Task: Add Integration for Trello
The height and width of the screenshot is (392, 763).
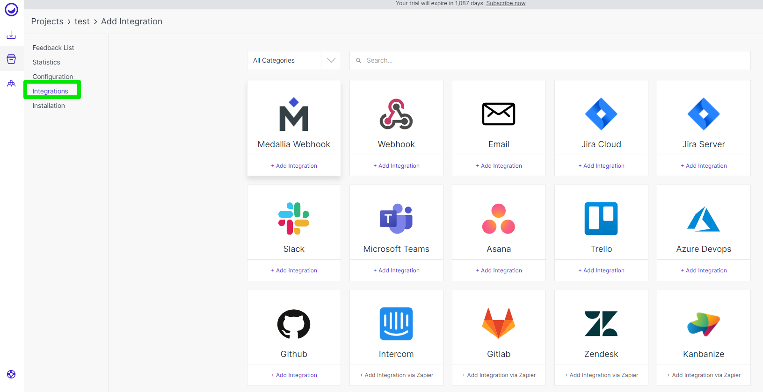Action: pyautogui.click(x=601, y=271)
